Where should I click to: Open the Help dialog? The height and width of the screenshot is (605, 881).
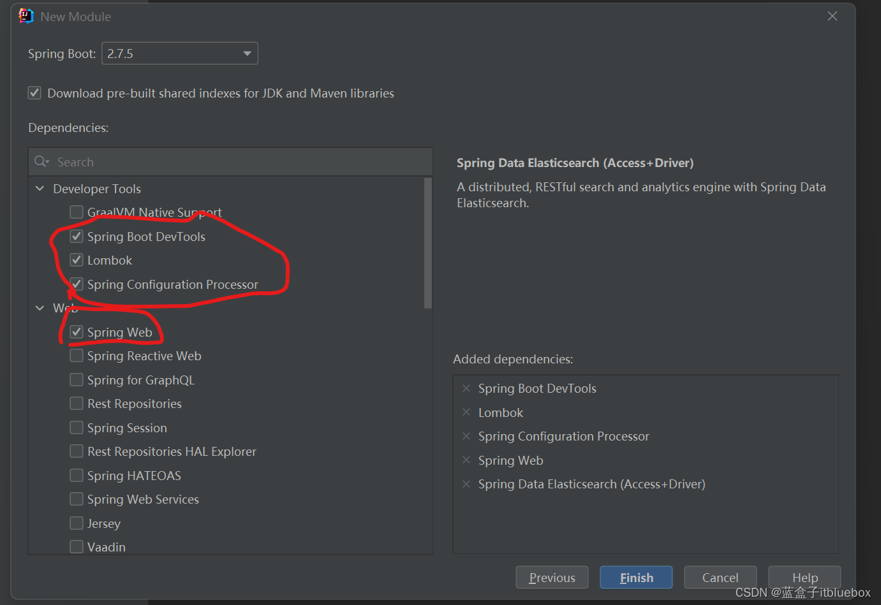pyautogui.click(x=804, y=577)
